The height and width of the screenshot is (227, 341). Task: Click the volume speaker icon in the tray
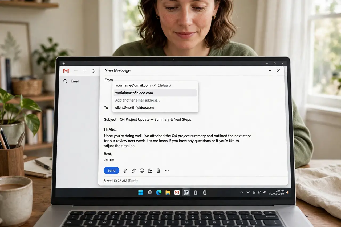(265, 192)
